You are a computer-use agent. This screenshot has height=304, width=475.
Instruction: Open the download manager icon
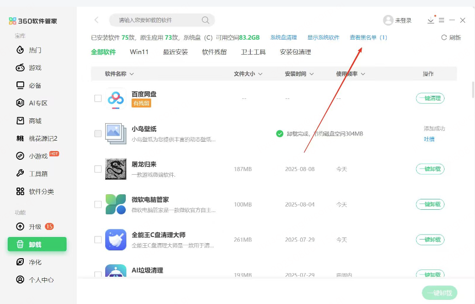tap(431, 20)
